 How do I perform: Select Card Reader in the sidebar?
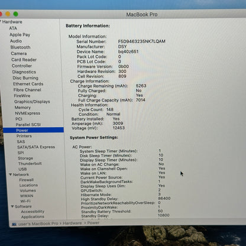tap(24, 60)
